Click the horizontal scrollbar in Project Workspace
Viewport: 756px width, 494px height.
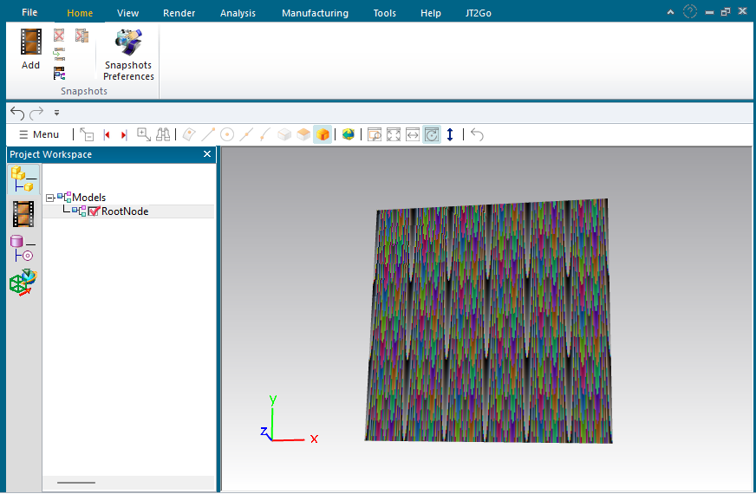point(76,482)
